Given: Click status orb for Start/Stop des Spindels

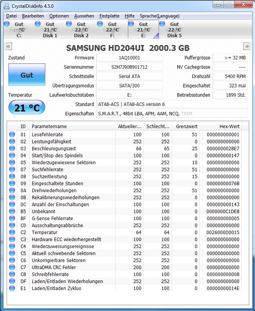Looking at the screenshot, I should click(x=12, y=155).
